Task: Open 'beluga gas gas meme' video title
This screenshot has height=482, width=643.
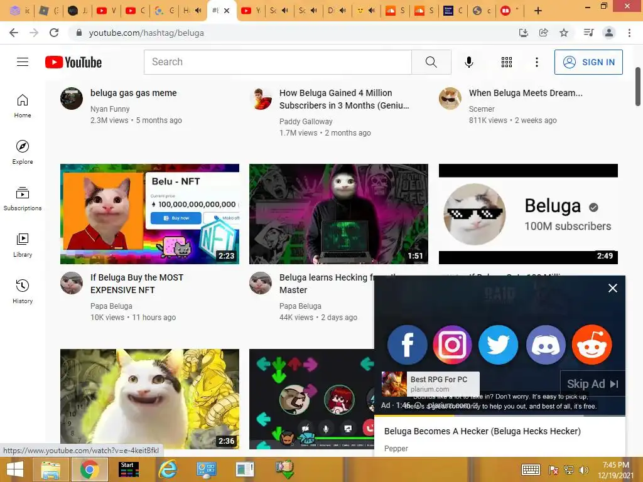Action: tap(133, 93)
